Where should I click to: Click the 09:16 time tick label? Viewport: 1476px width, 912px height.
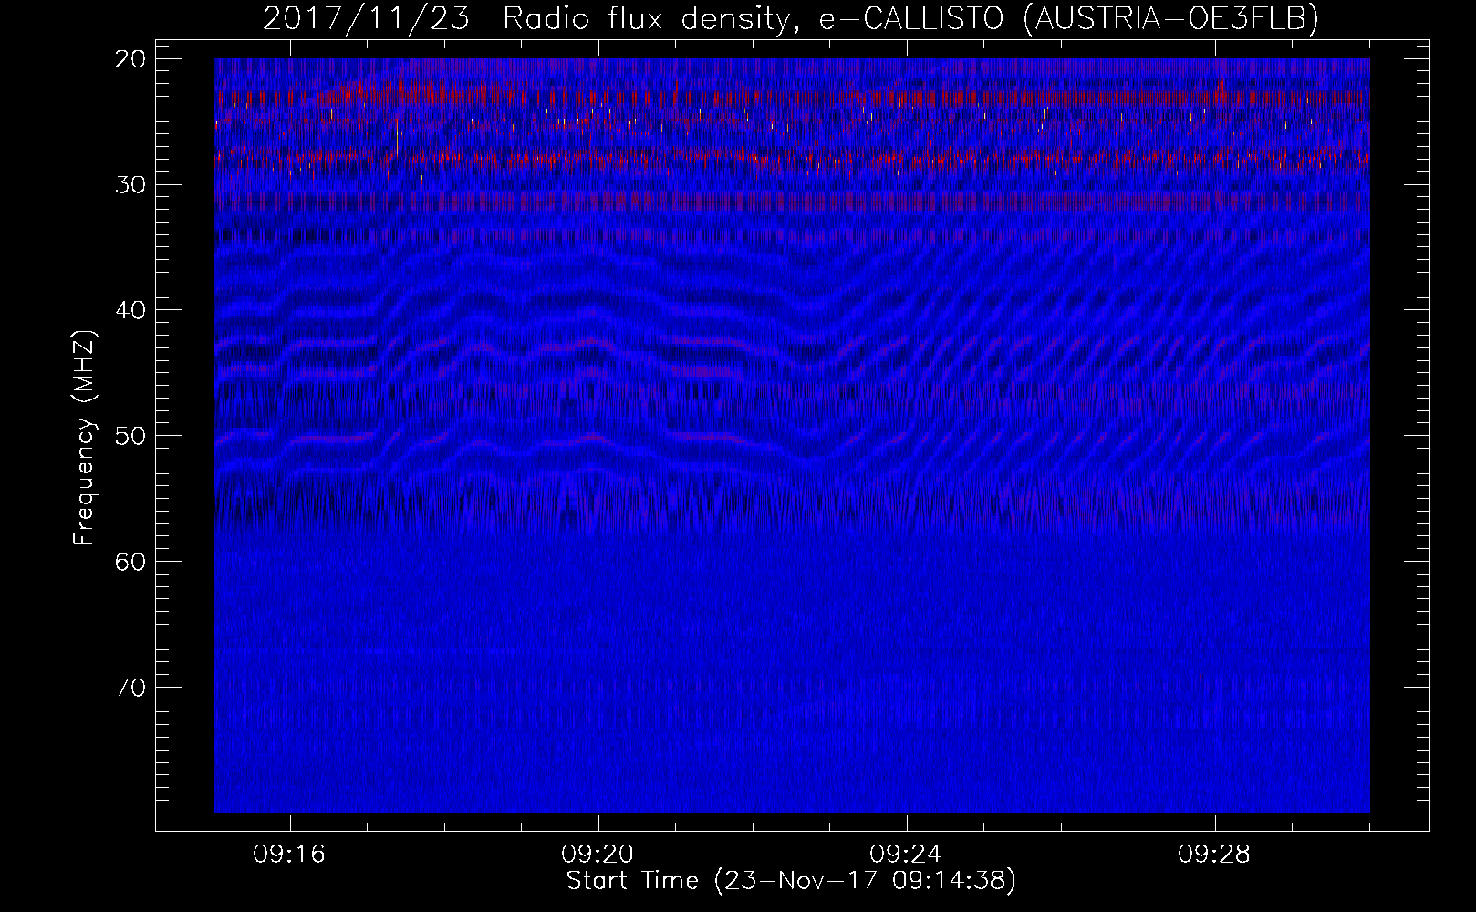290,855
